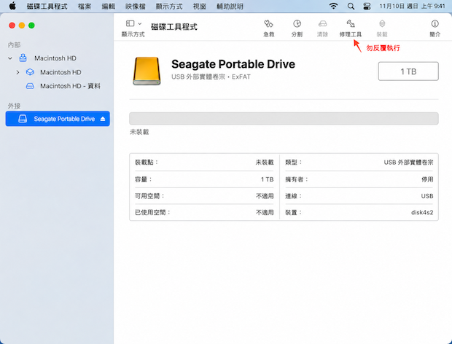Open the dropdown arrow next to 顯示方式
Image resolution: width=452 pixels, height=344 pixels.
140,23
